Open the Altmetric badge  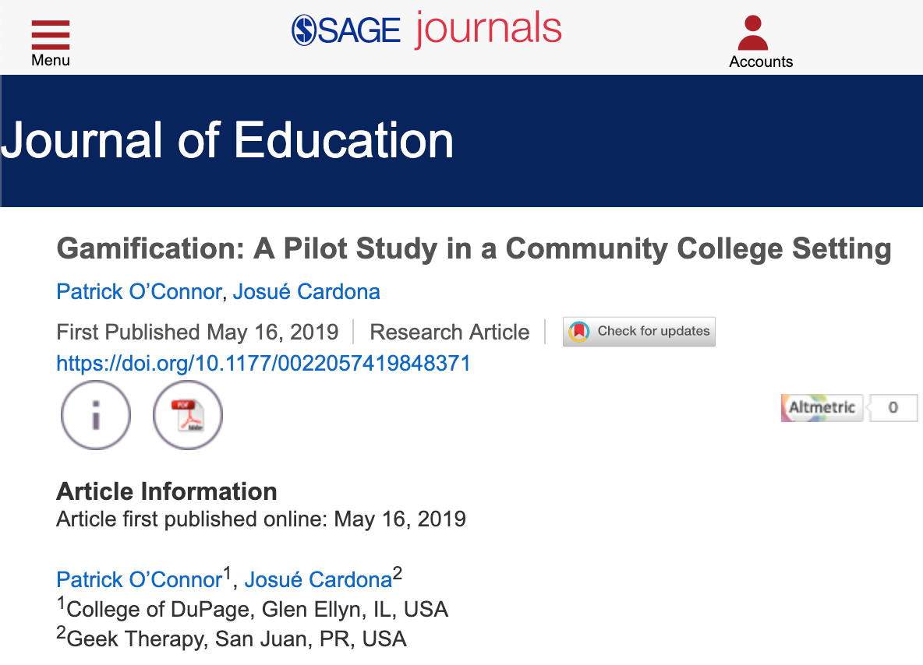pos(822,407)
